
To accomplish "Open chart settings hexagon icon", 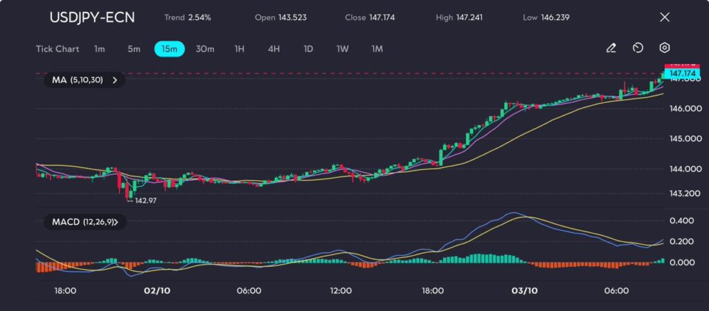I will (x=664, y=48).
